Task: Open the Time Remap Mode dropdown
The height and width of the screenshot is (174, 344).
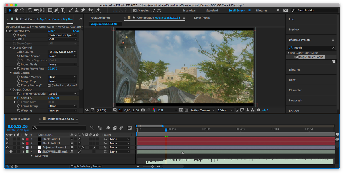Action: click(62, 94)
